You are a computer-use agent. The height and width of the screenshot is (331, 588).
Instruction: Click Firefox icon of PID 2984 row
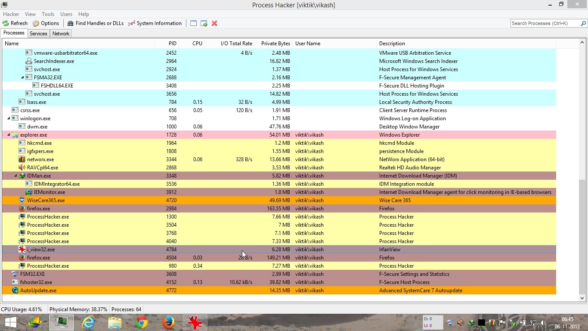coord(22,209)
